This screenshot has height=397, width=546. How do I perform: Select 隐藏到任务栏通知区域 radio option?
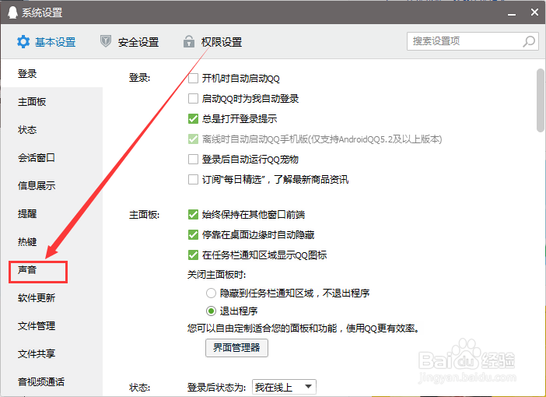point(211,293)
